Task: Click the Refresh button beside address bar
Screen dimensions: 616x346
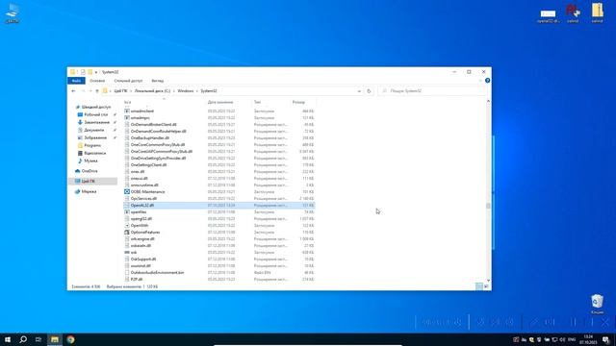Action: [369, 91]
